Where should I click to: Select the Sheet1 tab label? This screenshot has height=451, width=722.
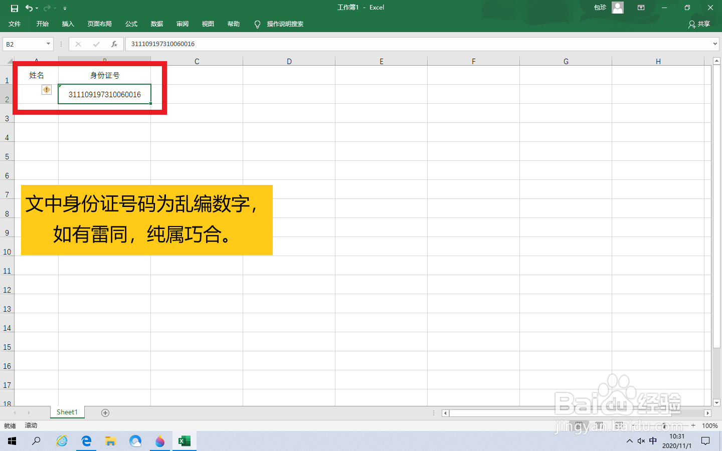pos(67,412)
